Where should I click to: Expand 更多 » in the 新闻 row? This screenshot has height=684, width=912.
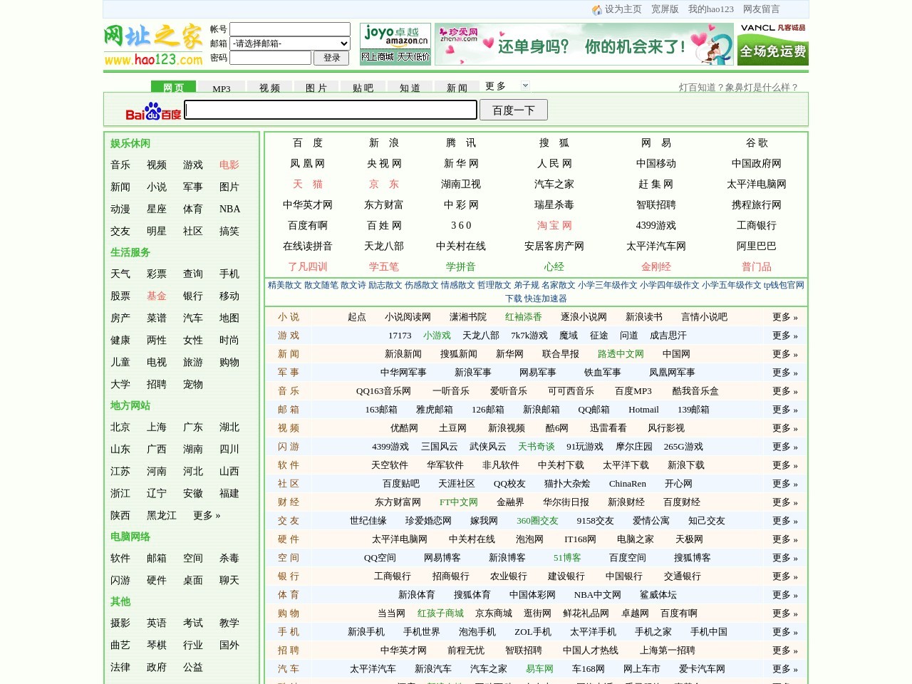point(785,354)
